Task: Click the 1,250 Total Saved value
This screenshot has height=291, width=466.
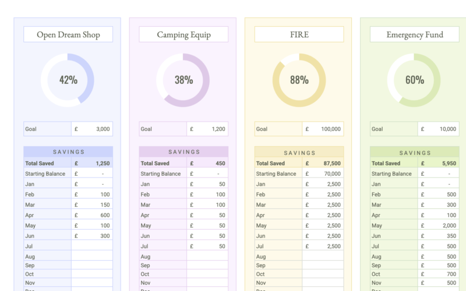Action: (x=92, y=164)
